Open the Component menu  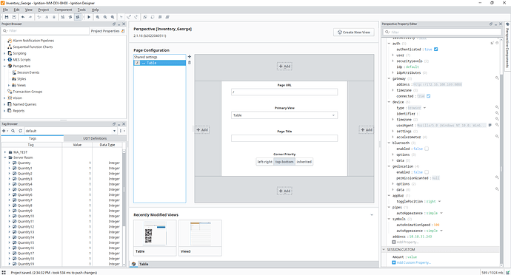pyautogui.click(x=63, y=10)
